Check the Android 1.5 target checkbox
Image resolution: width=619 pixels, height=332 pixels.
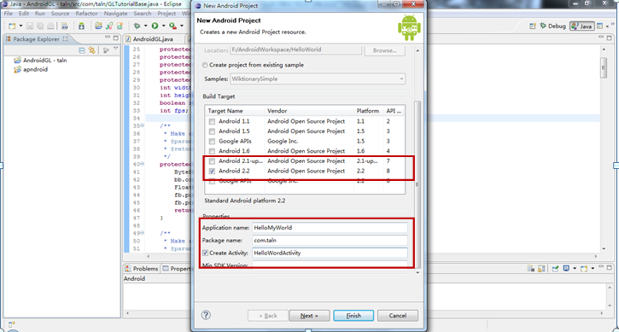(212, 131)
